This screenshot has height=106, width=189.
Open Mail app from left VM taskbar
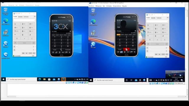pos(54,79)
